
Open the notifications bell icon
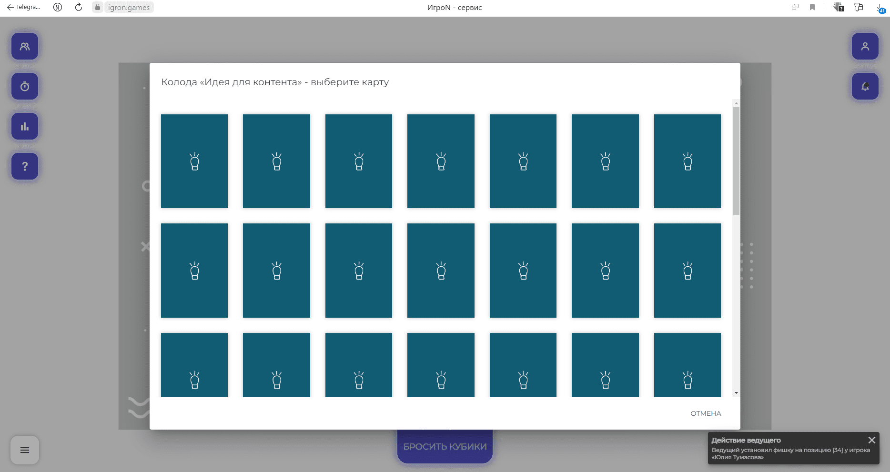(865, 86)
